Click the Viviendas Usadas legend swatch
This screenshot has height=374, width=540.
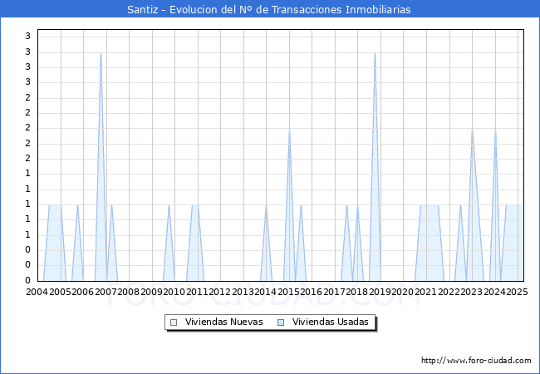281,322
